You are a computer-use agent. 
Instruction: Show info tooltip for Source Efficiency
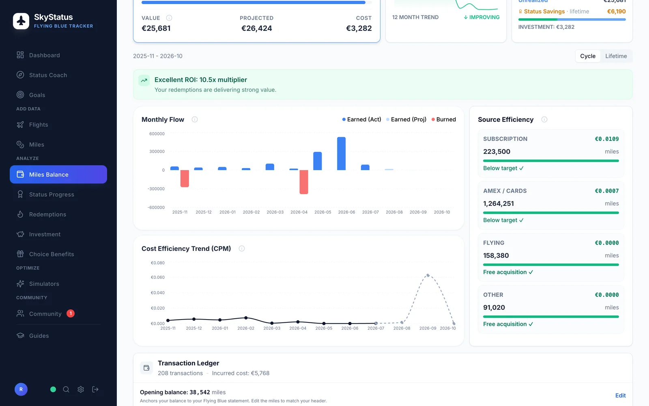[x=544, y=119]
